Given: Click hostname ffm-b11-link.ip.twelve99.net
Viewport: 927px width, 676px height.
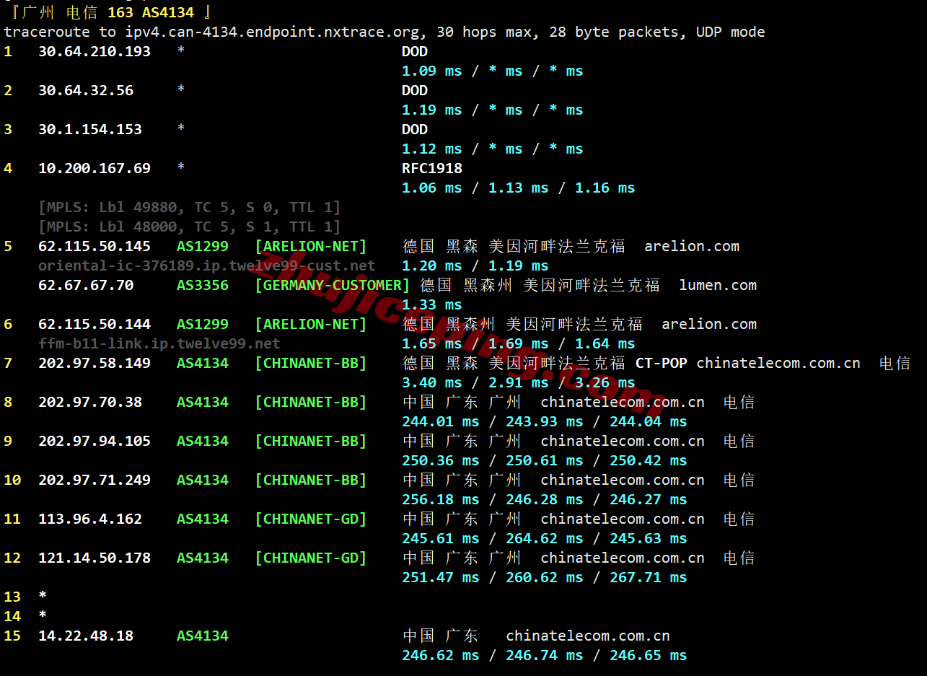Looking at the screenshot, I should (x=159, y=343).
